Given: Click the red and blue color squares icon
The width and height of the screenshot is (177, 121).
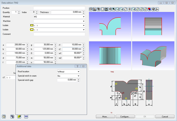Looking at the screenshot, I should (x=149, y=9).
